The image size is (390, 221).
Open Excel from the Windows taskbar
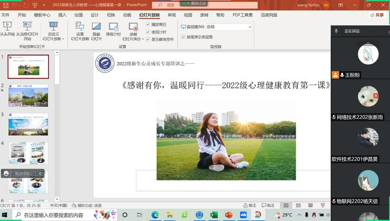tap(214, 215)
